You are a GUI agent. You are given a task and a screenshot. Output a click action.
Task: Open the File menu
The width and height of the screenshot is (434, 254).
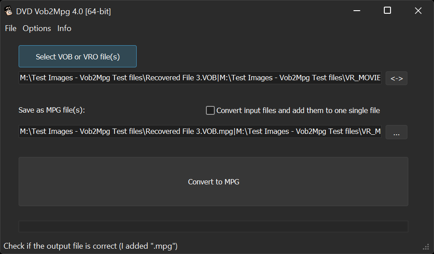point(11,28)
